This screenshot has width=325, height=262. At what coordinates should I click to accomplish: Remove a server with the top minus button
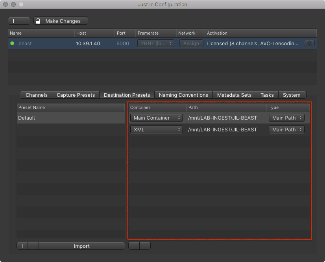coord(25,21)
